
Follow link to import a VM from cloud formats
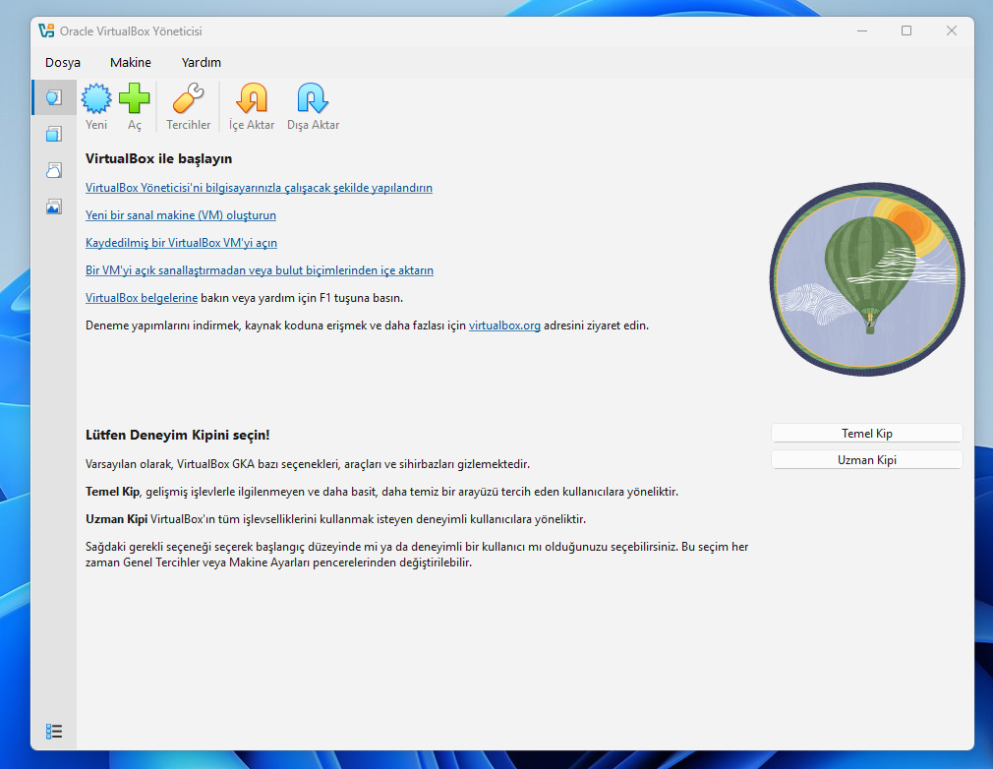[259, 269]
